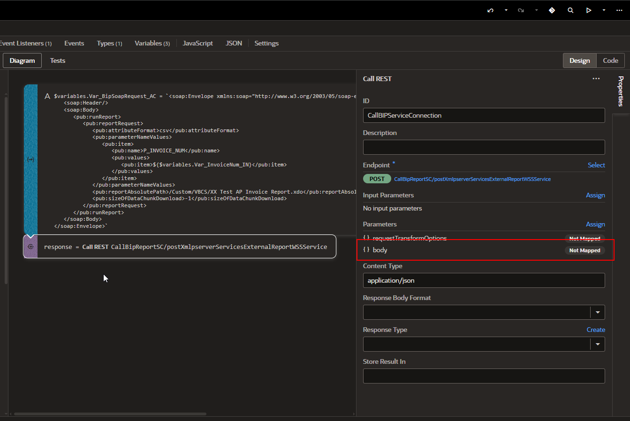Expand the run options dropdown arrow

click(x=604, y=10)
